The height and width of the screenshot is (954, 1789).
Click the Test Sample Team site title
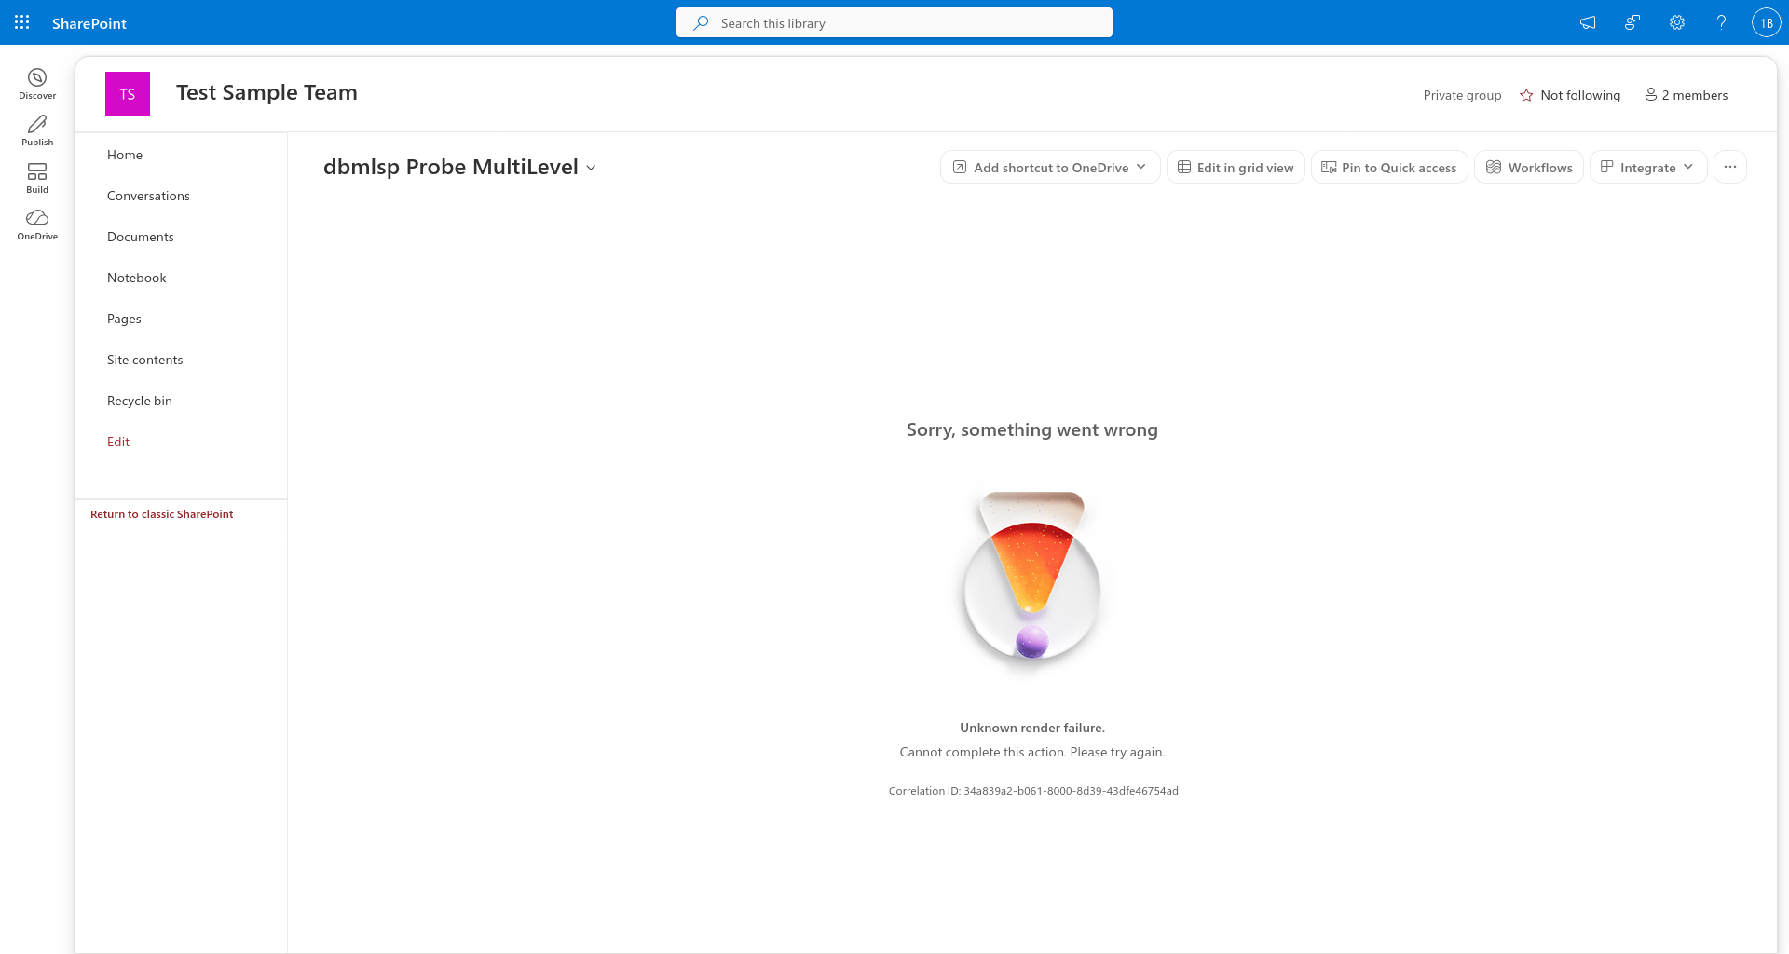pos(266,92)
